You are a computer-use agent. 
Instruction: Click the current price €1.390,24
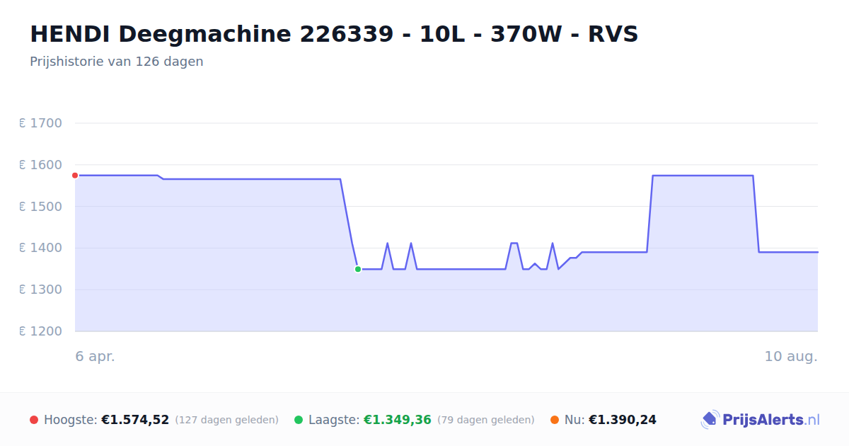pos(623,420)
